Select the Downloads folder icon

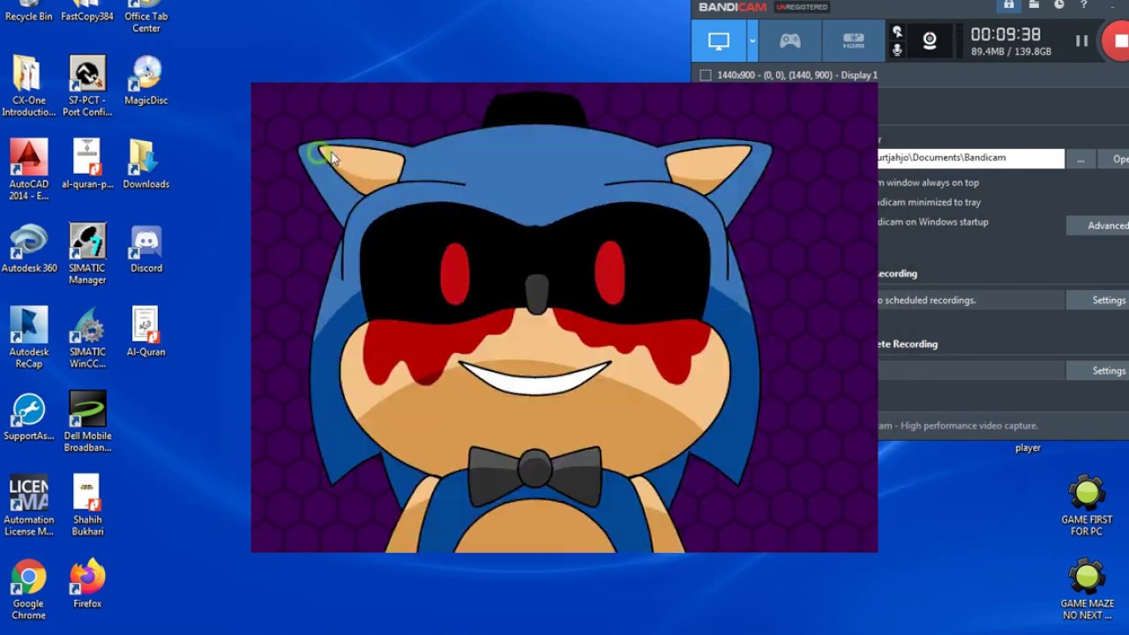tap(146, 164)
